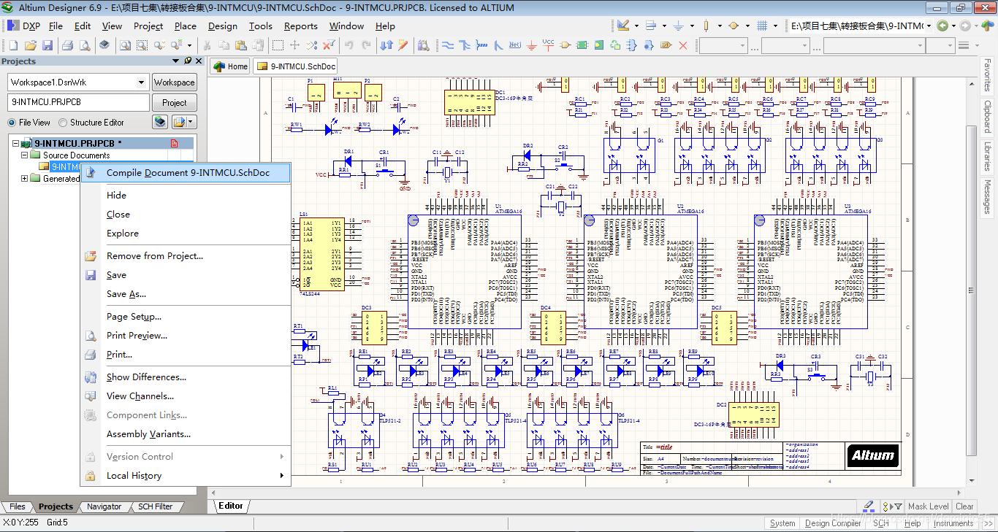This screenshot has width=998, height=532.
Task: Click the Workspace button
Action: point(174,82)
